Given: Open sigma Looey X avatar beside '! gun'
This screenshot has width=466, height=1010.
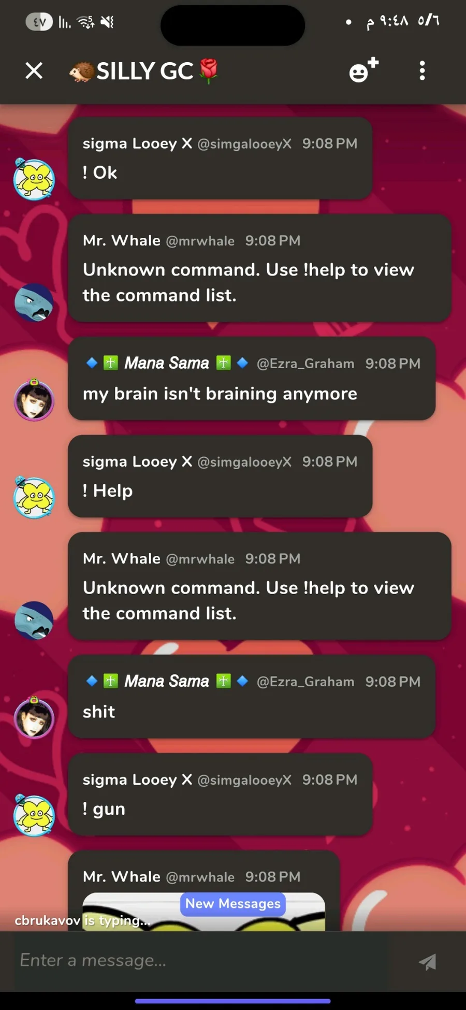Looking at the screenshot, I should coord(34,815).
